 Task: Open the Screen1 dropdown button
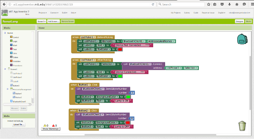(41, 21)
